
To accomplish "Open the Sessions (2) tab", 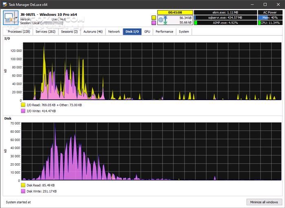I will (70, 31).
